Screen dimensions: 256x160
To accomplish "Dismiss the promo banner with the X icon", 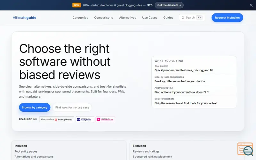I will (x=251, y=5).
